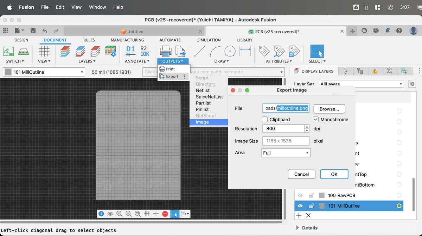422x236 pixels.
Task: Choose Image from the Export submenu
Action: pyautogui.click(x=209, y=122)
